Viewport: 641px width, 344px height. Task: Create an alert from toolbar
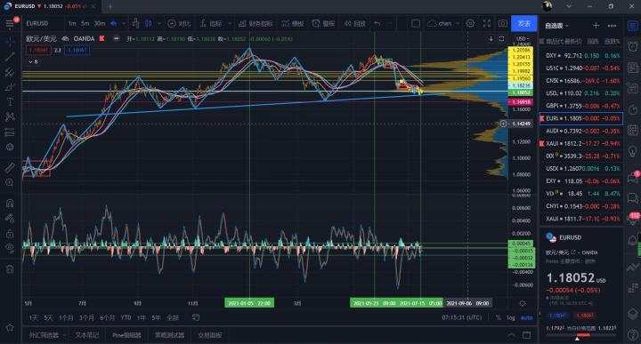(x=323, y=24)
